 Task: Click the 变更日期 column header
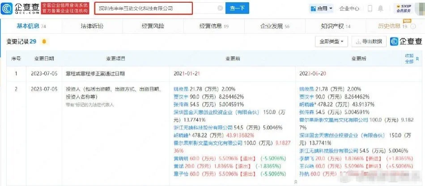[x=44, y=58]
